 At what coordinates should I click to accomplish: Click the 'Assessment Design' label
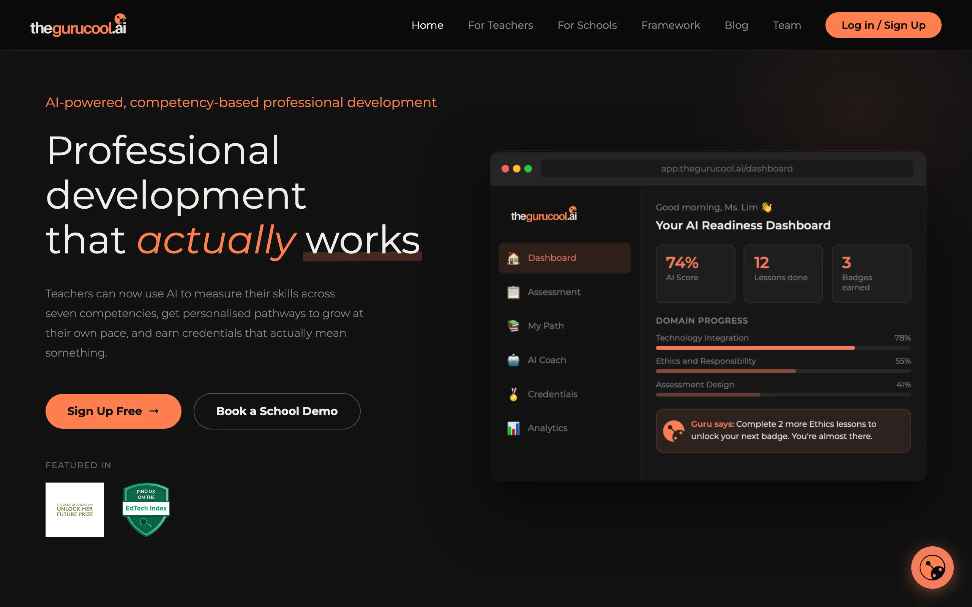click(695, 384)
